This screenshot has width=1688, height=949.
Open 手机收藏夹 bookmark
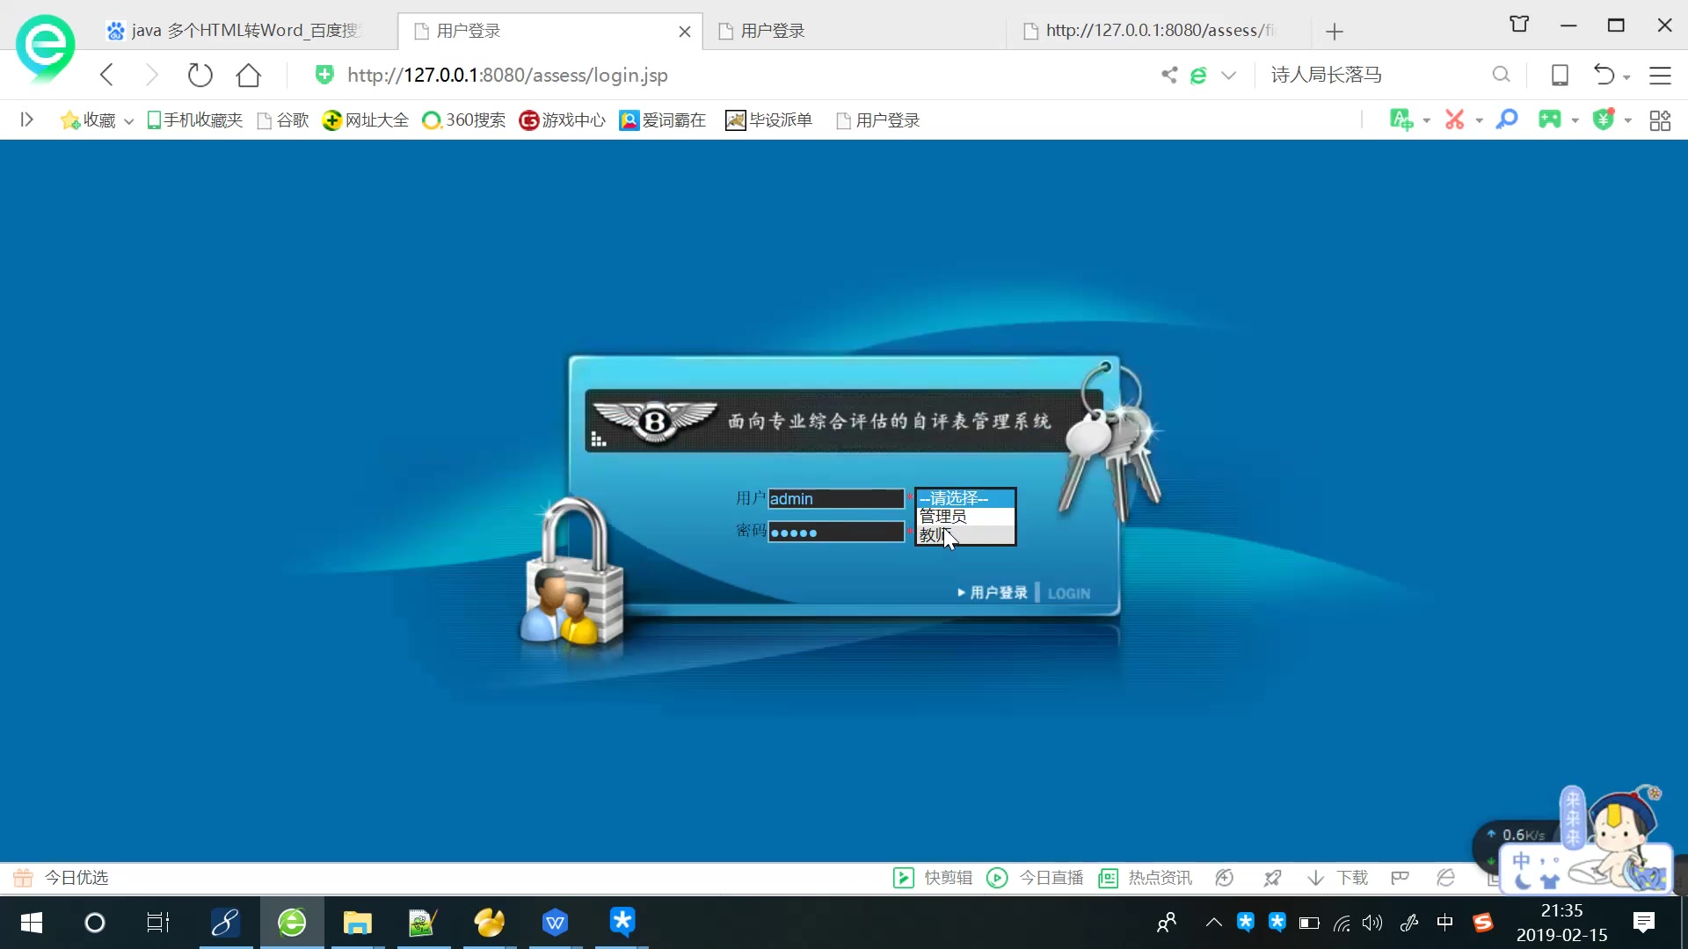pos(194,120)
